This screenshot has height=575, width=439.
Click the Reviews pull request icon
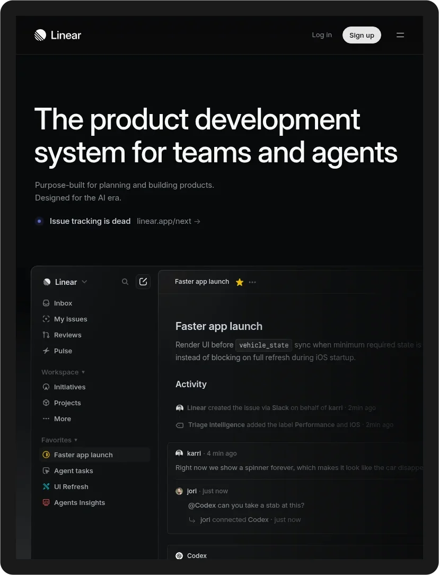[x=46, y=335]
